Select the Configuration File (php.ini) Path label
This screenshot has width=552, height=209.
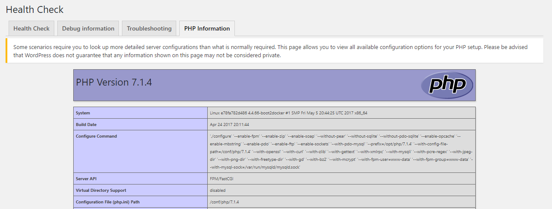tap(108, 202)
